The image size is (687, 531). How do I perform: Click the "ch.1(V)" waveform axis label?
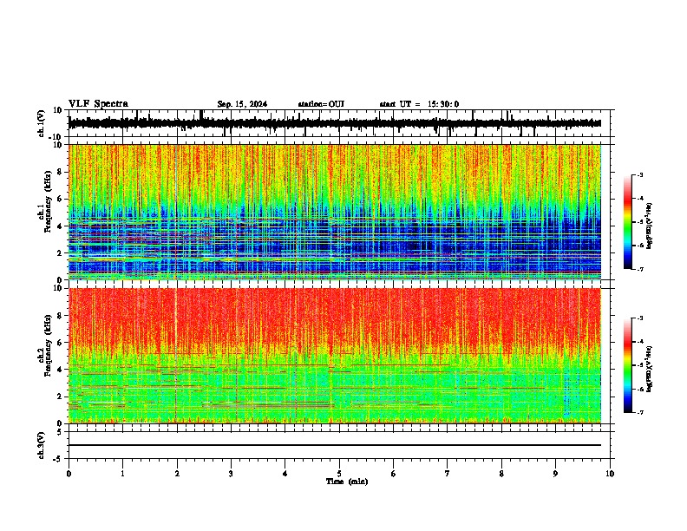[x=42, y=123]
